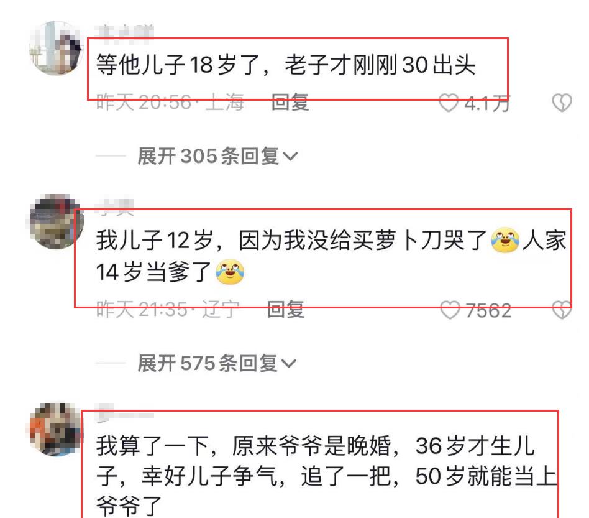Open second commenter's avatar profile
The image size is (589, 518).
click(x=57, y=221)
